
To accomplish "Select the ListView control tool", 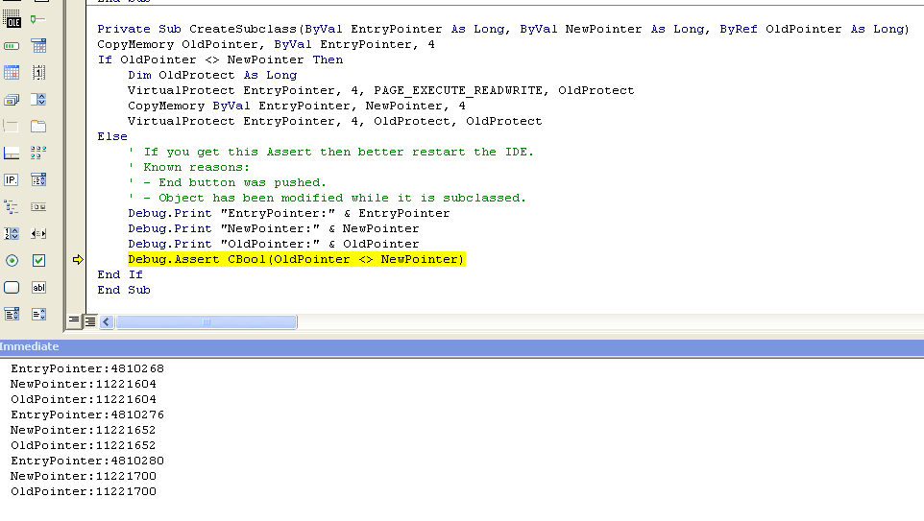I will [38, 154].
